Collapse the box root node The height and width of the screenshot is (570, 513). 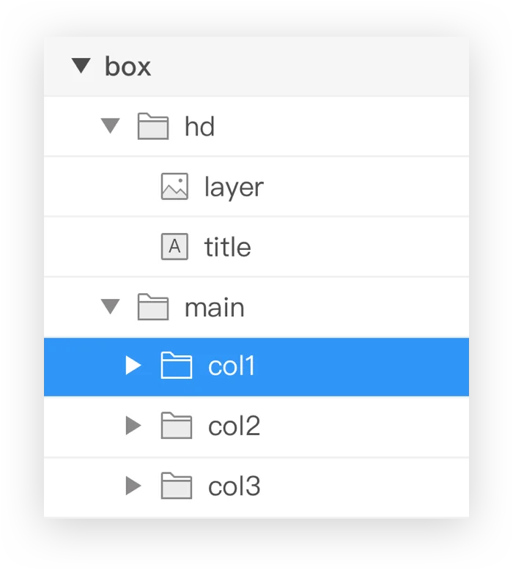(81, 66)
